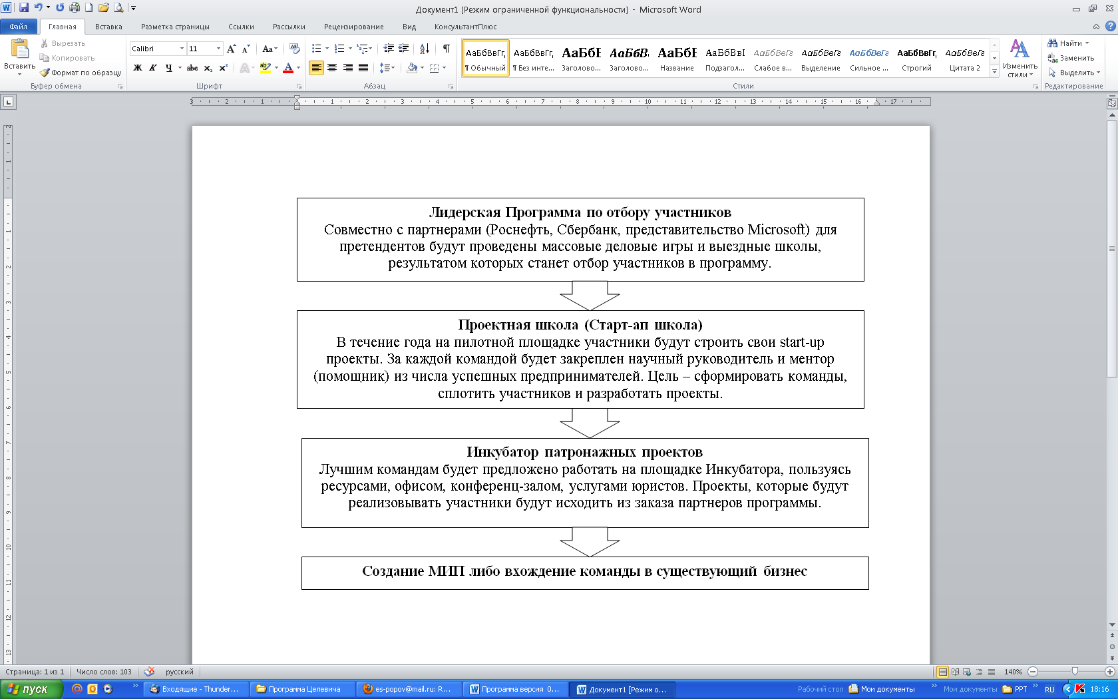The height and width of the screenshot is (699, 1118).
Task: Click Cut (Вырезать) command
Action: pos(63,43)
